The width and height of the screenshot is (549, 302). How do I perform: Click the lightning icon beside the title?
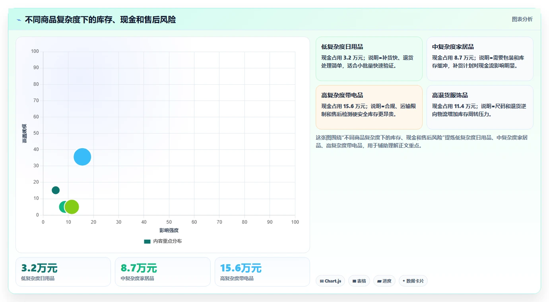point(19,20)
